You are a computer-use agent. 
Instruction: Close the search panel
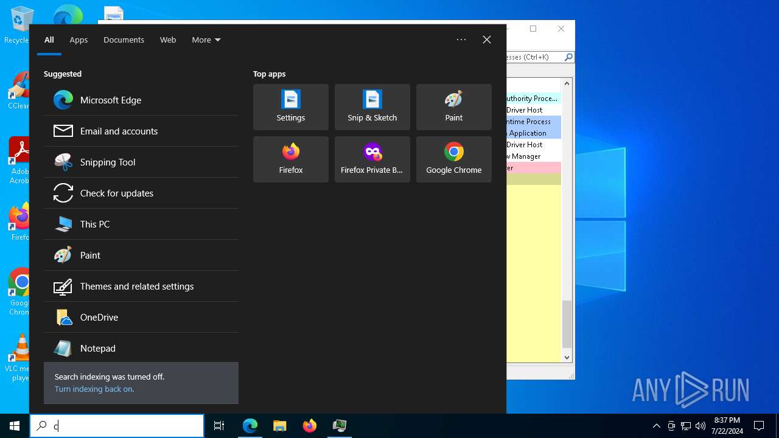[x=487, y=40]
